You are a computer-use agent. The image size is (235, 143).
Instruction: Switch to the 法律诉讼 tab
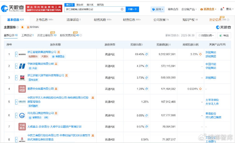(73, 20)
